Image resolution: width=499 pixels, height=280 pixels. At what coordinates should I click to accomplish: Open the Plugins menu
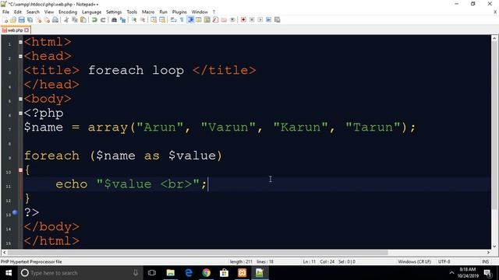point(179,12)
